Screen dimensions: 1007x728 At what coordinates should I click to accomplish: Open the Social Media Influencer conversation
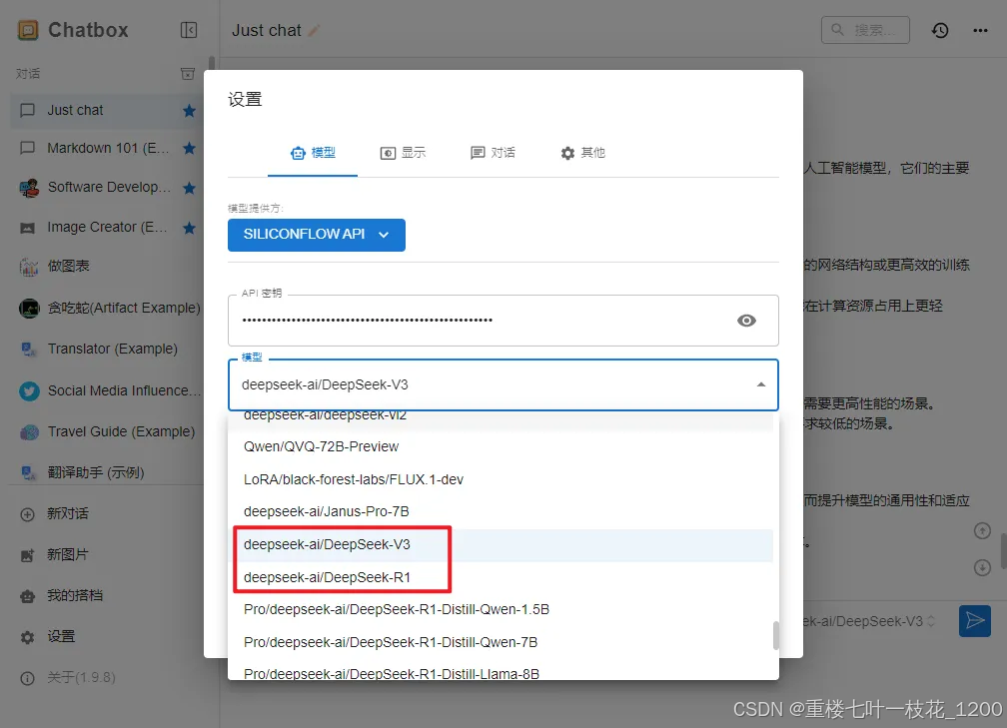click(106, 391)
